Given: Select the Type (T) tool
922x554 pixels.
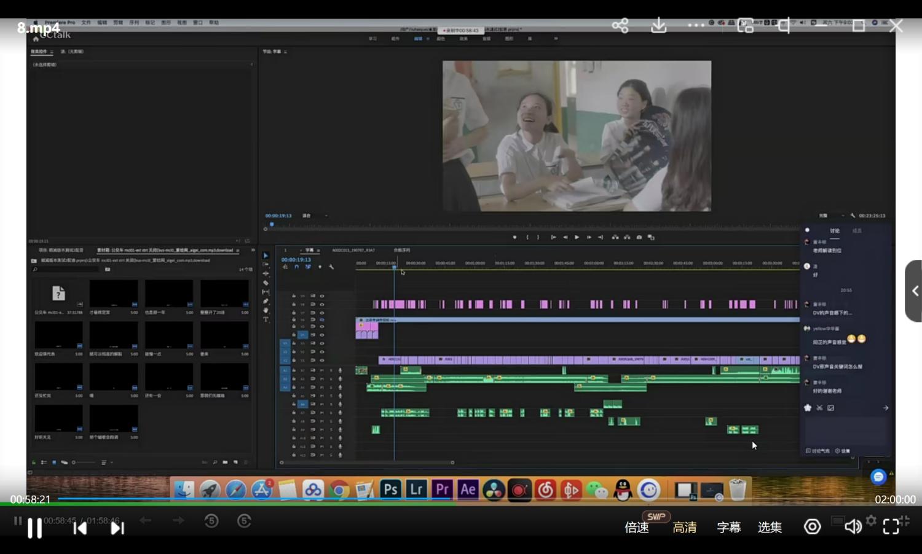Looking at the screenshot, I should [x=266, y=319].
